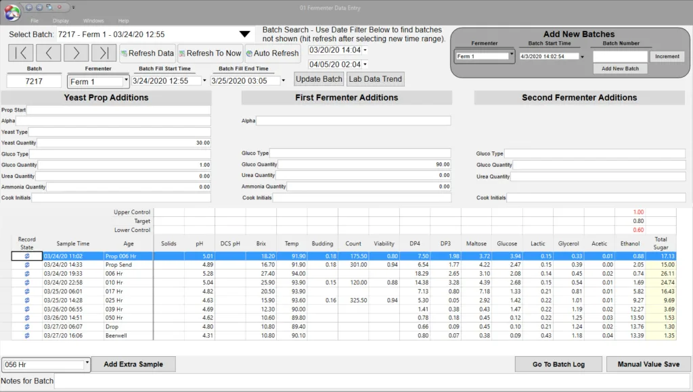This screenshot has height=392, width=693.
Task: Click record state icon for Prop Send row
Action: click(27, 265)
